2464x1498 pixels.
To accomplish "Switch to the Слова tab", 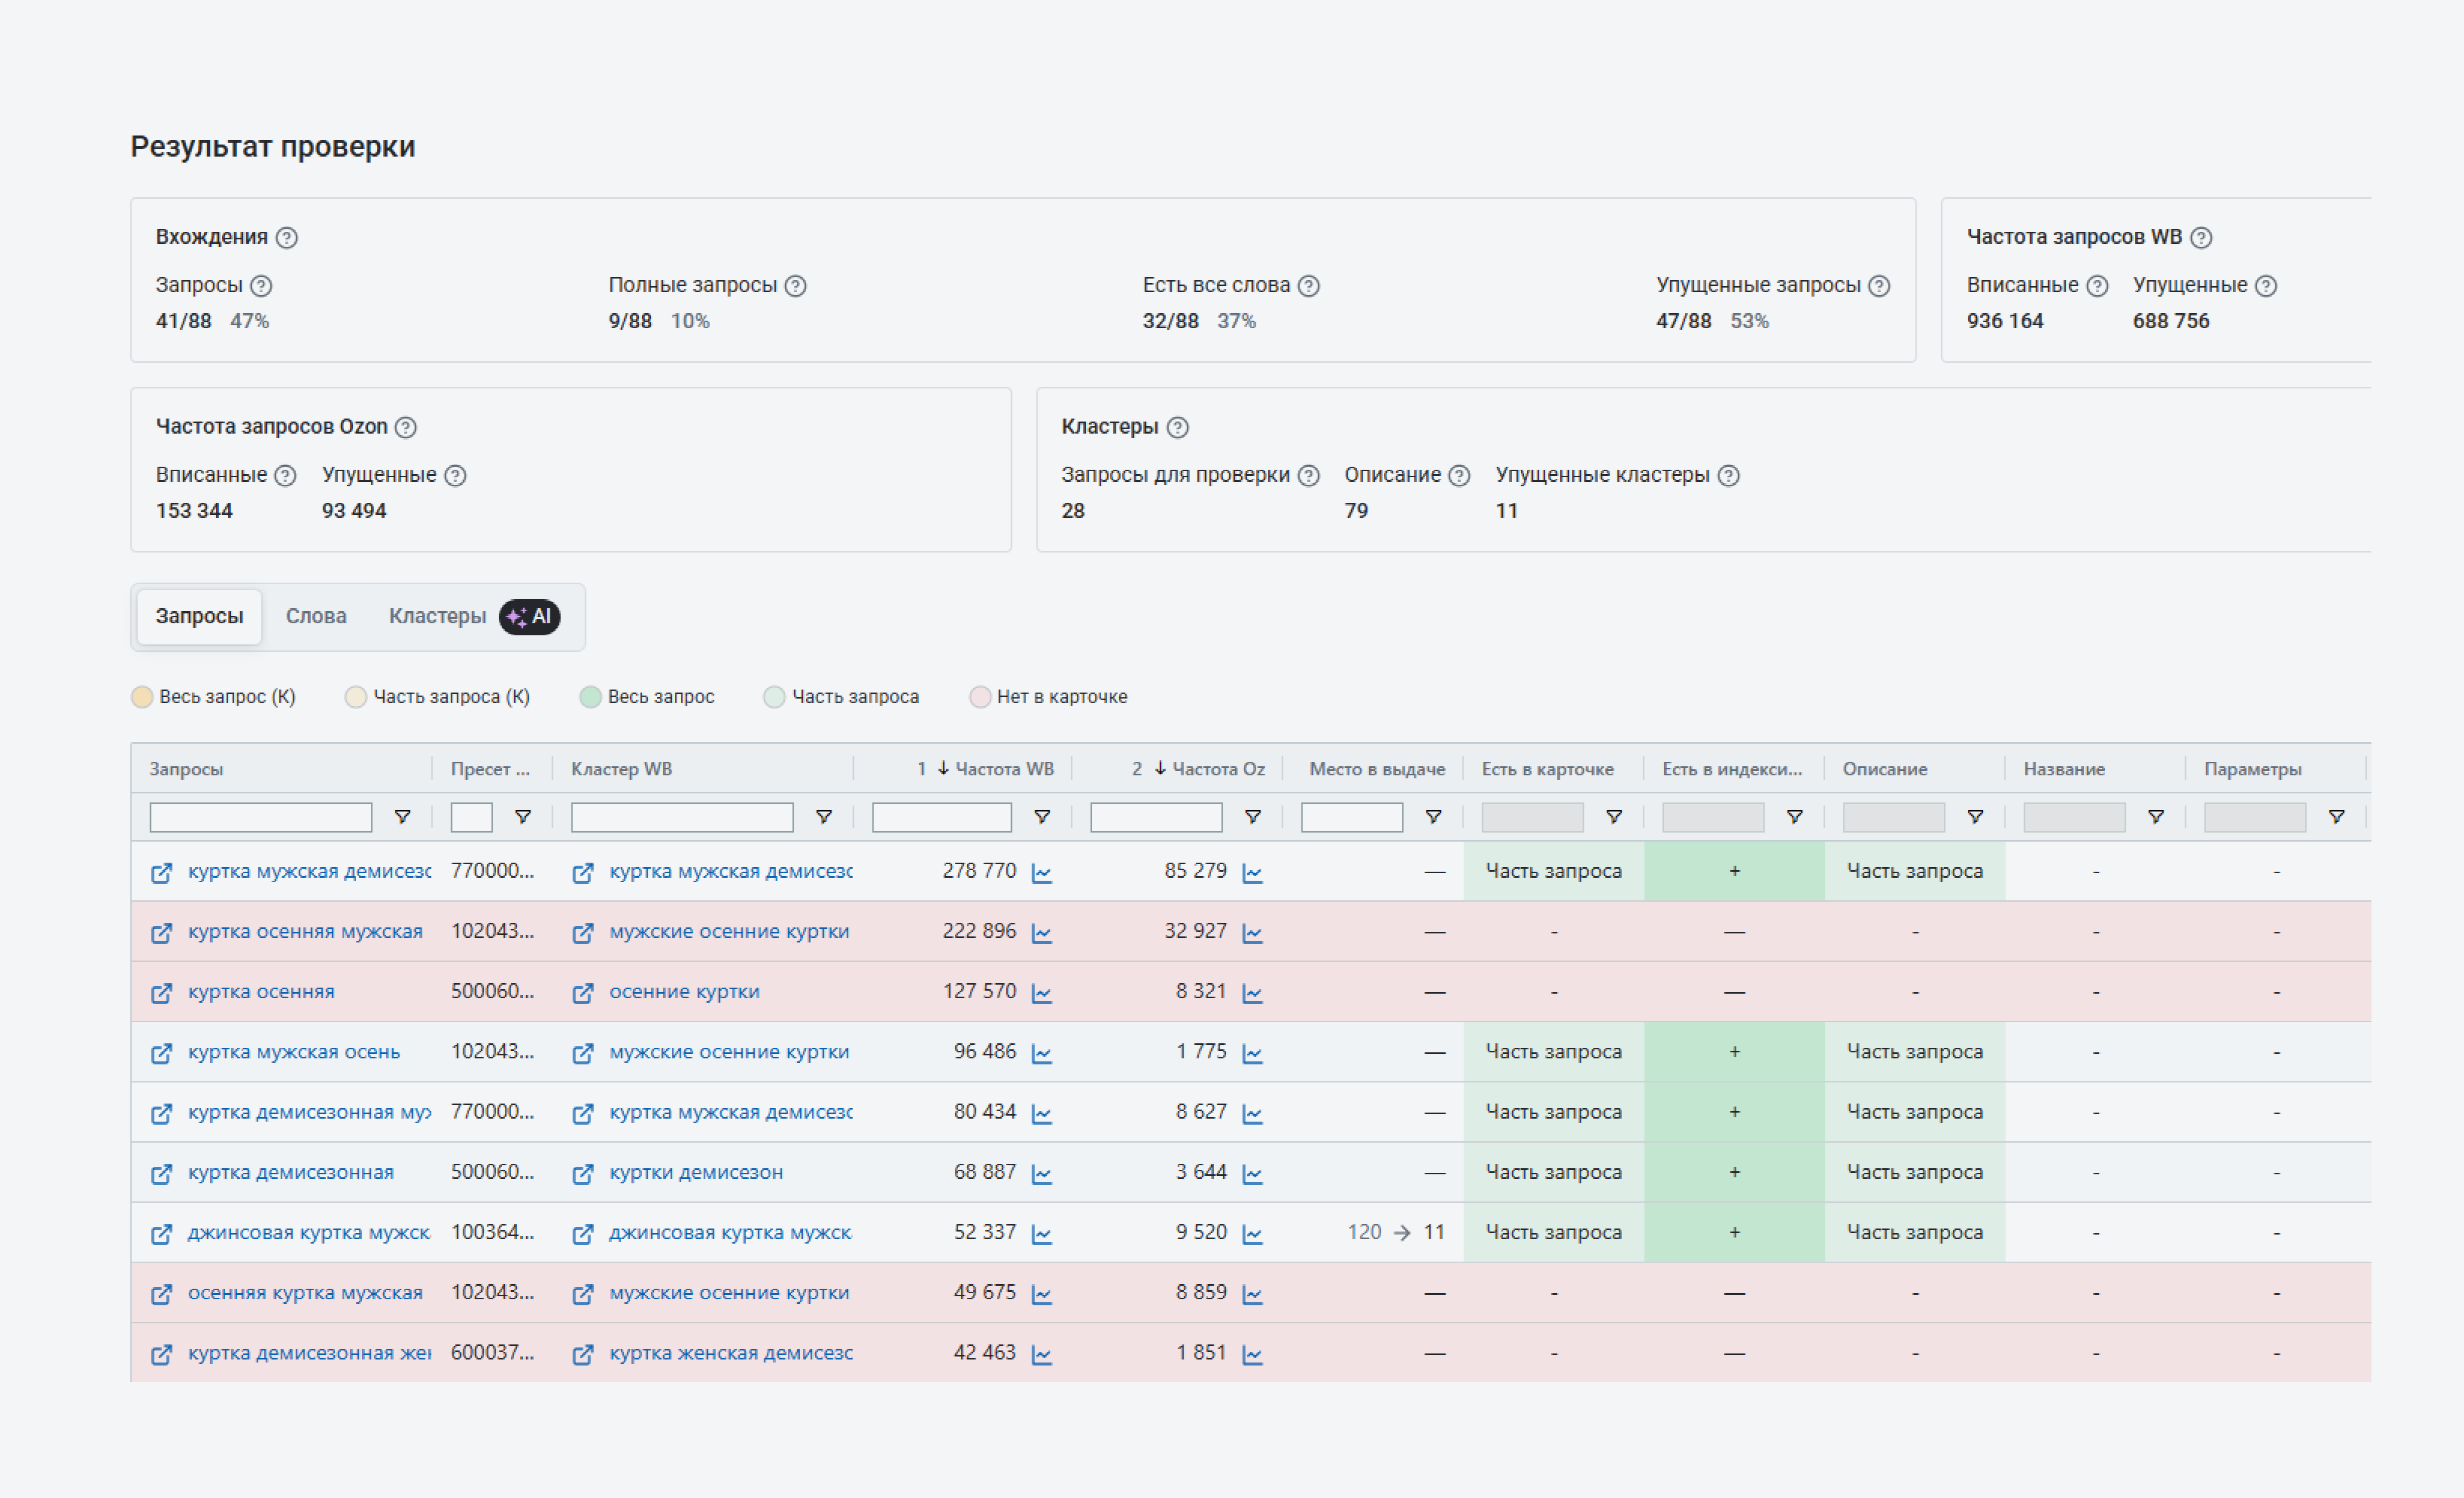I will pyautogui.click(x=316, y=616).
